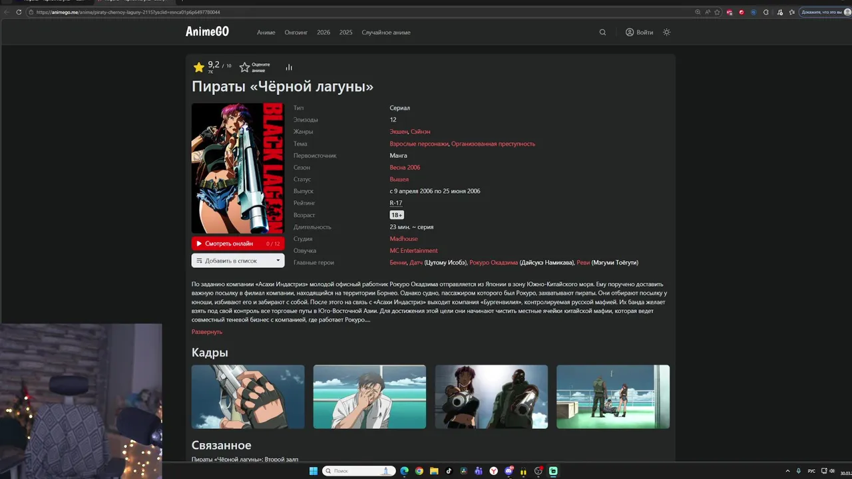Click the Сэйнэн genre link
852x479 pixels.
coord(420,132)
